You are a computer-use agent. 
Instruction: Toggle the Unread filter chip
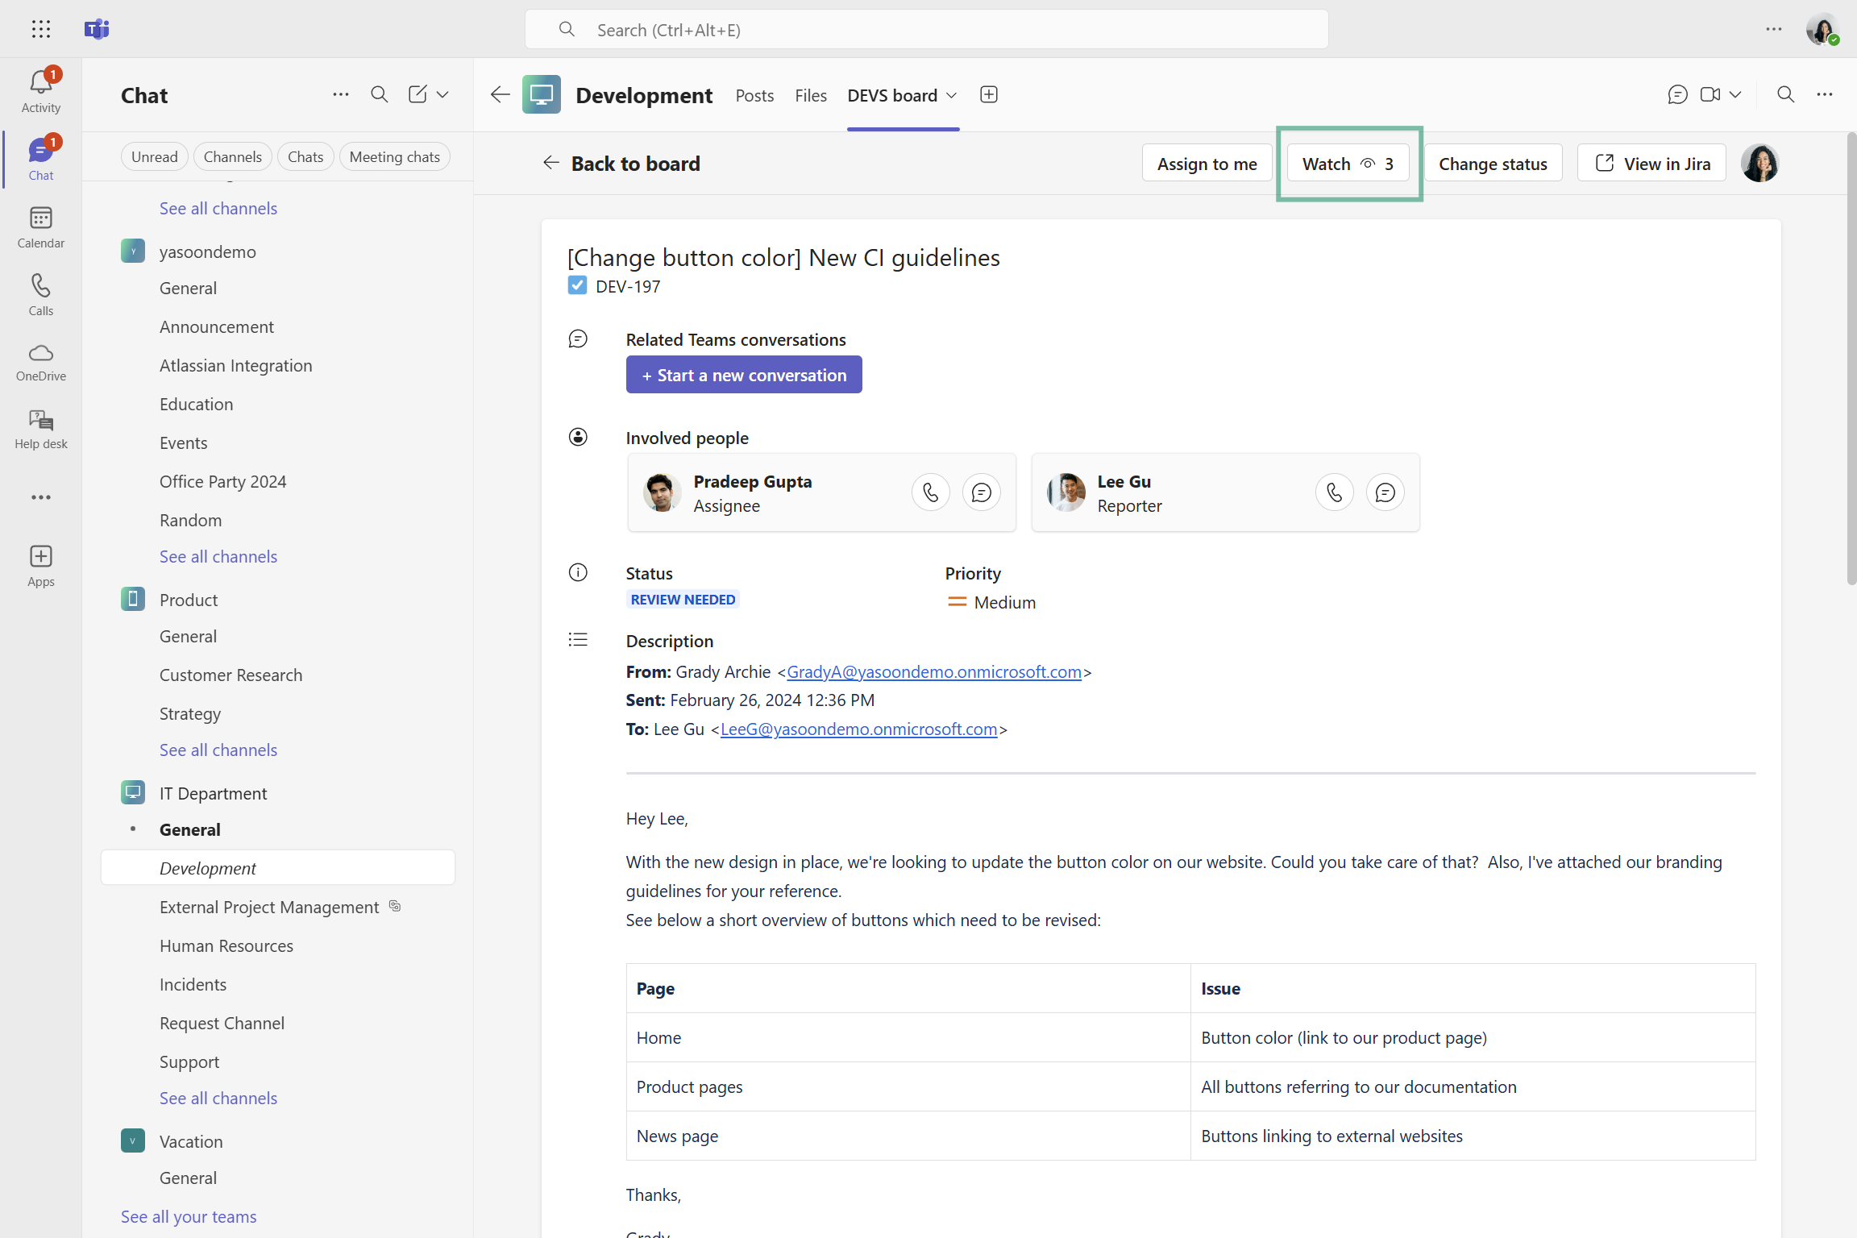(154, 157)
